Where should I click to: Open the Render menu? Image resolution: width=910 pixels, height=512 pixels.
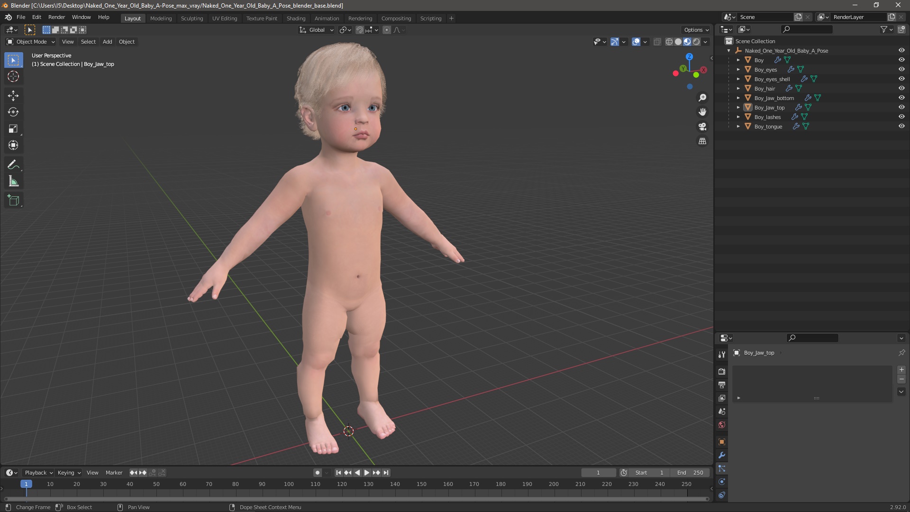click(x=56, y=17)
